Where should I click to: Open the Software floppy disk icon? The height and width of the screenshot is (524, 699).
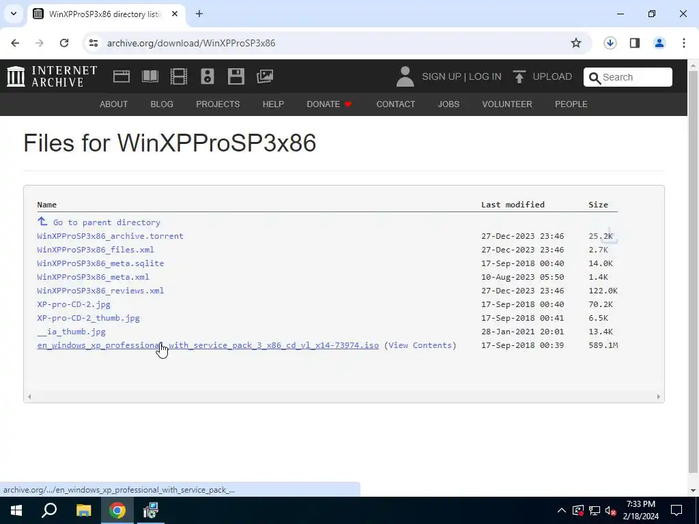(236, 76)
